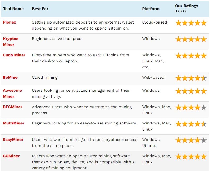Open the Kryptex Miner link

point(11,41)
